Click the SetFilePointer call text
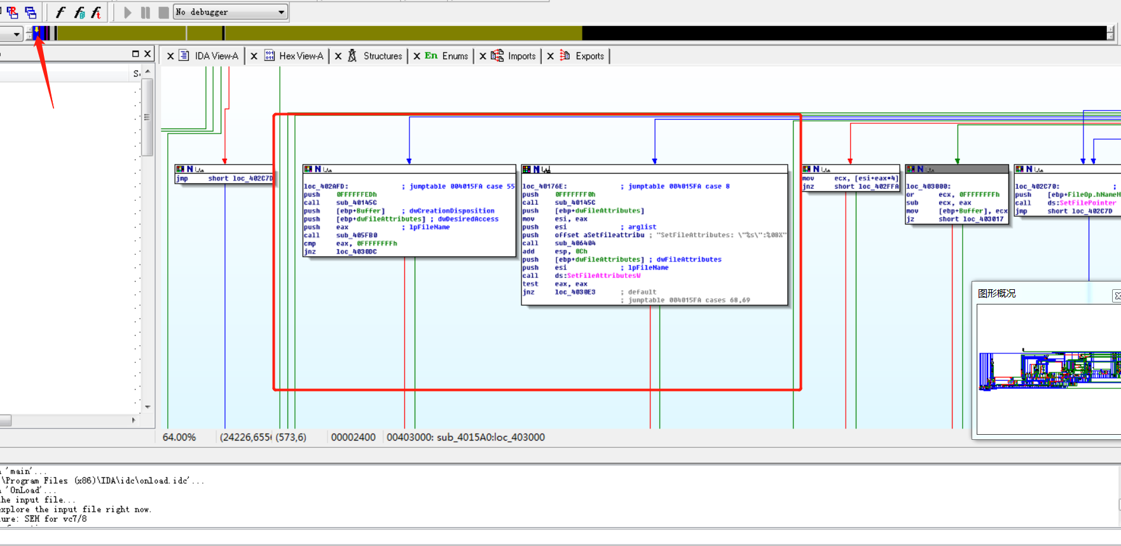The width and height of the screenshot is (1121, 546). point(1087,203)
